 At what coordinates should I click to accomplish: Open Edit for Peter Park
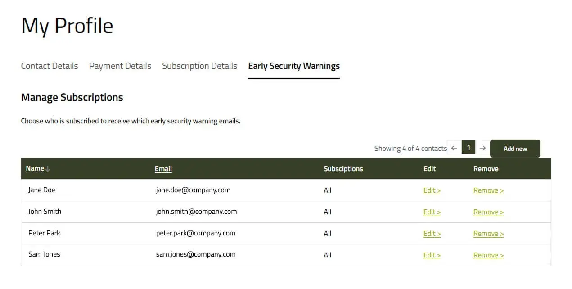point(432,234)
